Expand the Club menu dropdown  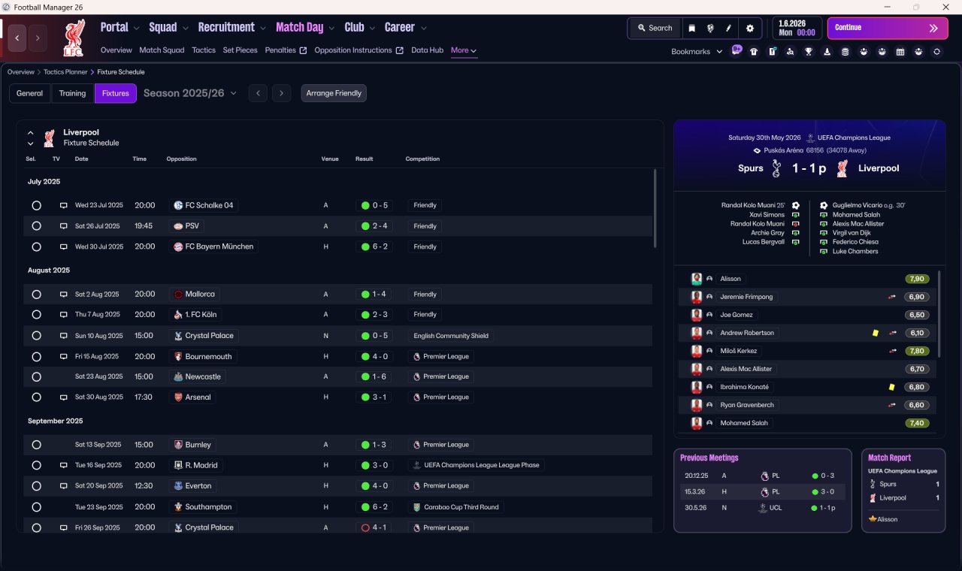pyautogui.click(x=372, y=28)
